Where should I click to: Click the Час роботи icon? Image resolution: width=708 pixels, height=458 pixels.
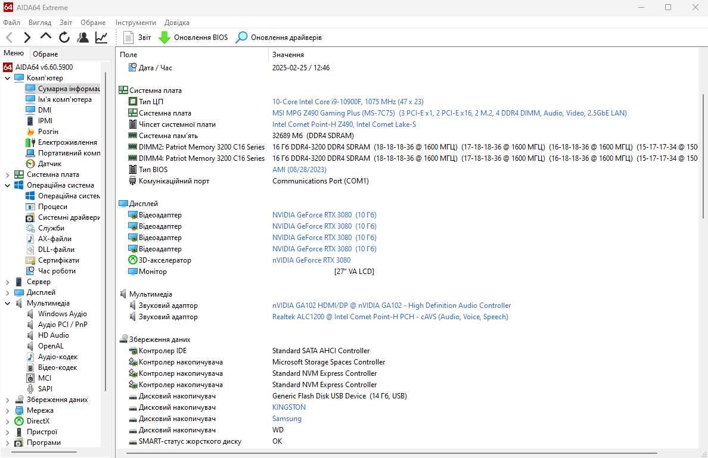(x=30, y=271)
